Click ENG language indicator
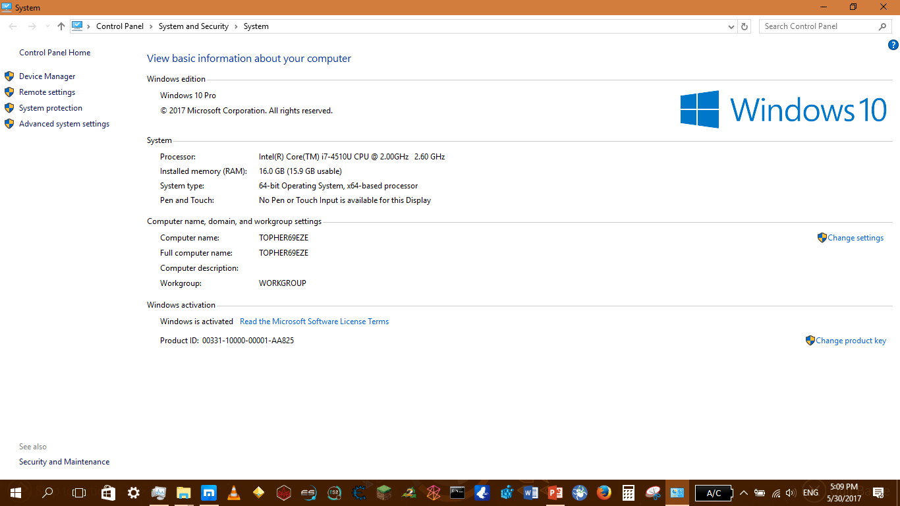 [811, 493]
